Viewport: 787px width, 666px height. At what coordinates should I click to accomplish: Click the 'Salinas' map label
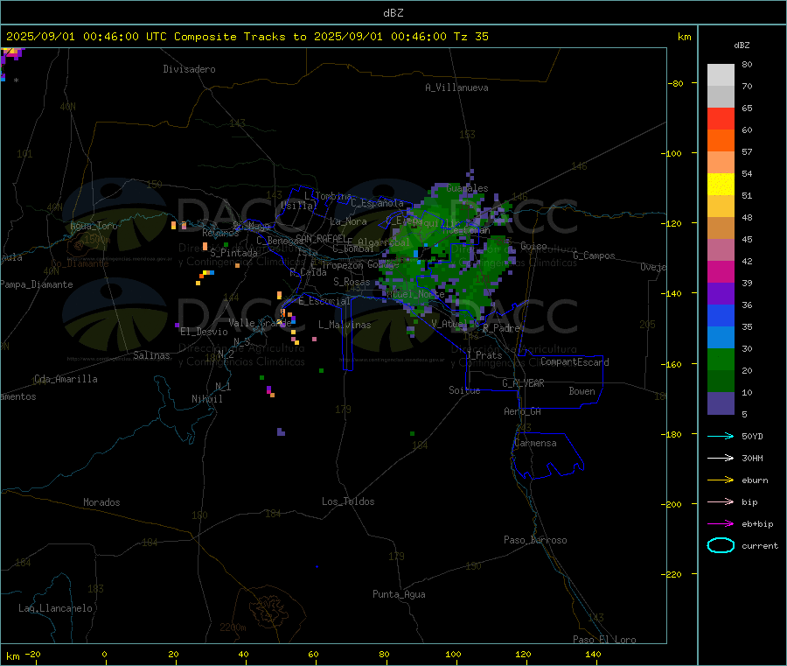[151, 355]
